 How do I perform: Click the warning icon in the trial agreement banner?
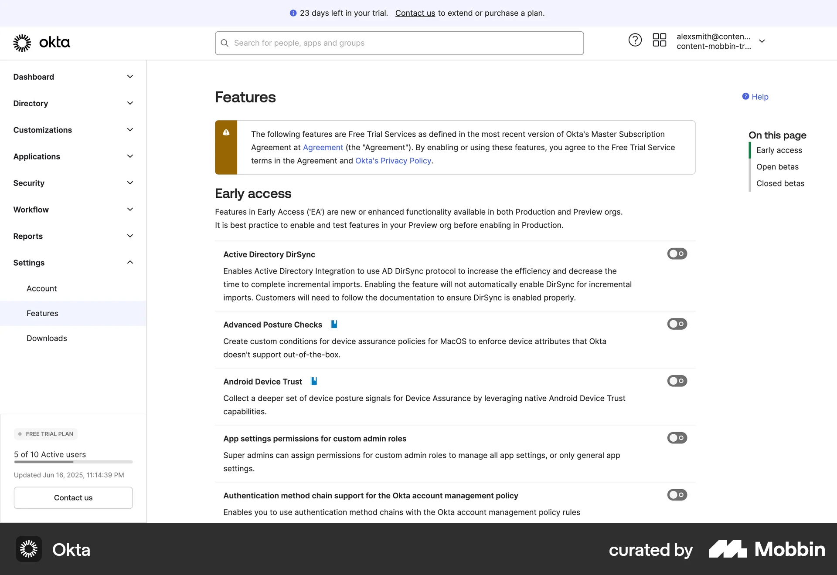pyautogui.click(x=226, y=132)
